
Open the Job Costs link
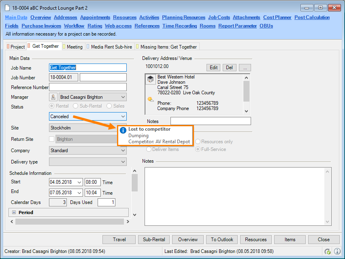click(219, 17)
